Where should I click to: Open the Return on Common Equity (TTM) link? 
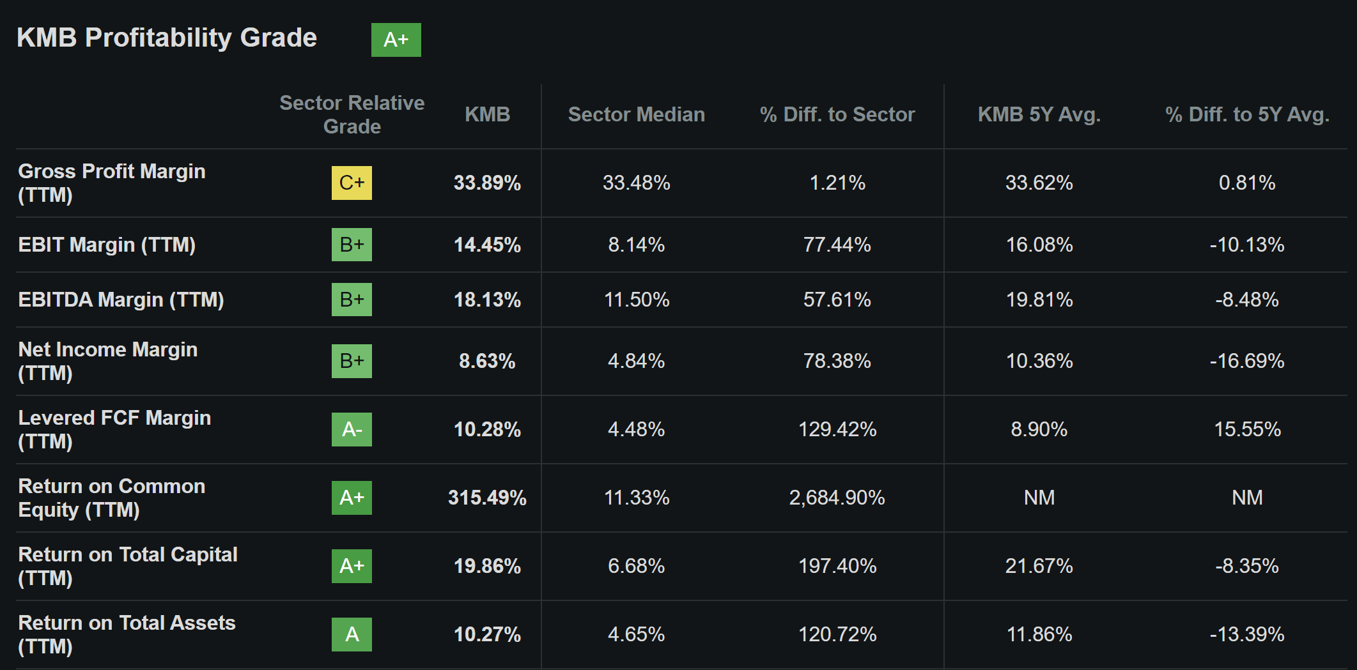pos(112,498)
